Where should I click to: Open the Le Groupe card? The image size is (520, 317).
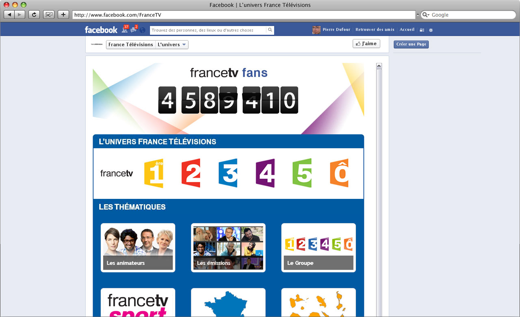[318, 248]
